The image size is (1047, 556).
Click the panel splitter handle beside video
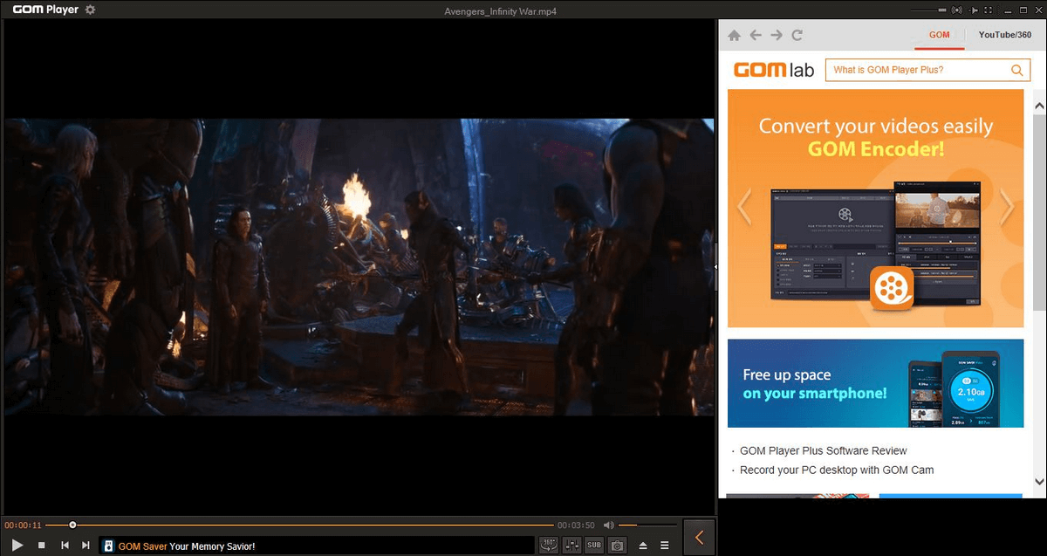715,266
